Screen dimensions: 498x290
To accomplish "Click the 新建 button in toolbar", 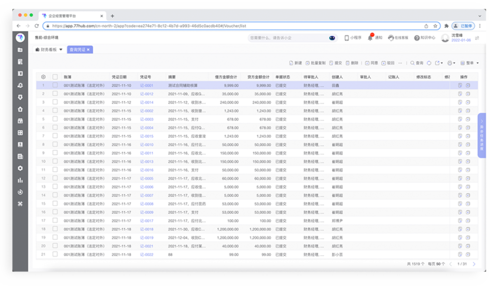I will [x=296, y=63].
